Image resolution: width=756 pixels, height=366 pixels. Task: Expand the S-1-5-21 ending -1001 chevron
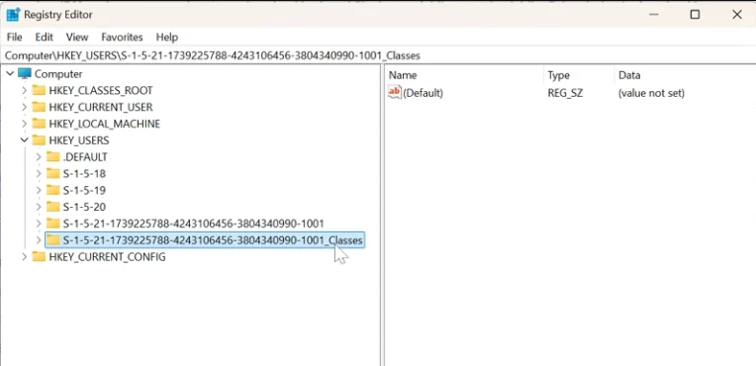click(39, 224)
